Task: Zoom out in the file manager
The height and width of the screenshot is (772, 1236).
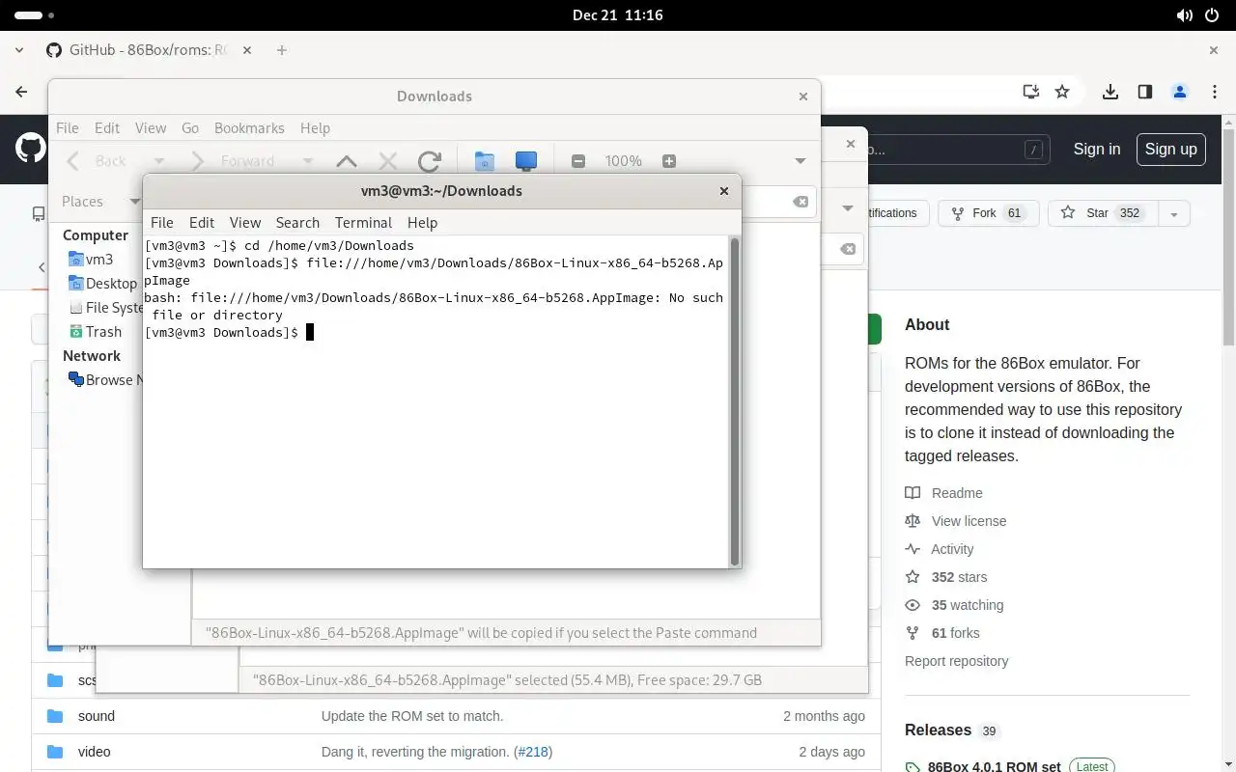Action: tap(578, 161)
